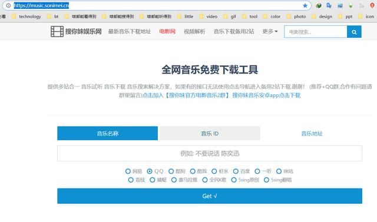
Task: Select the 蜻蜓 radio option
Action: click(x=153, y=180)
